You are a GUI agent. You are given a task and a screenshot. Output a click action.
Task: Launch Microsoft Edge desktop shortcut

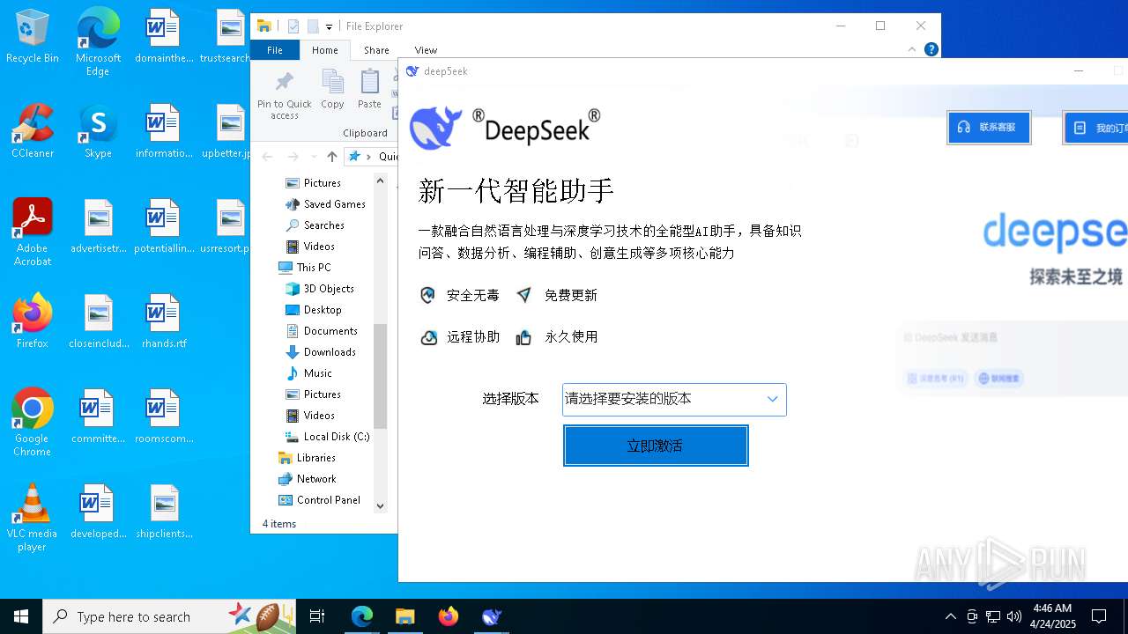[98, 42]
